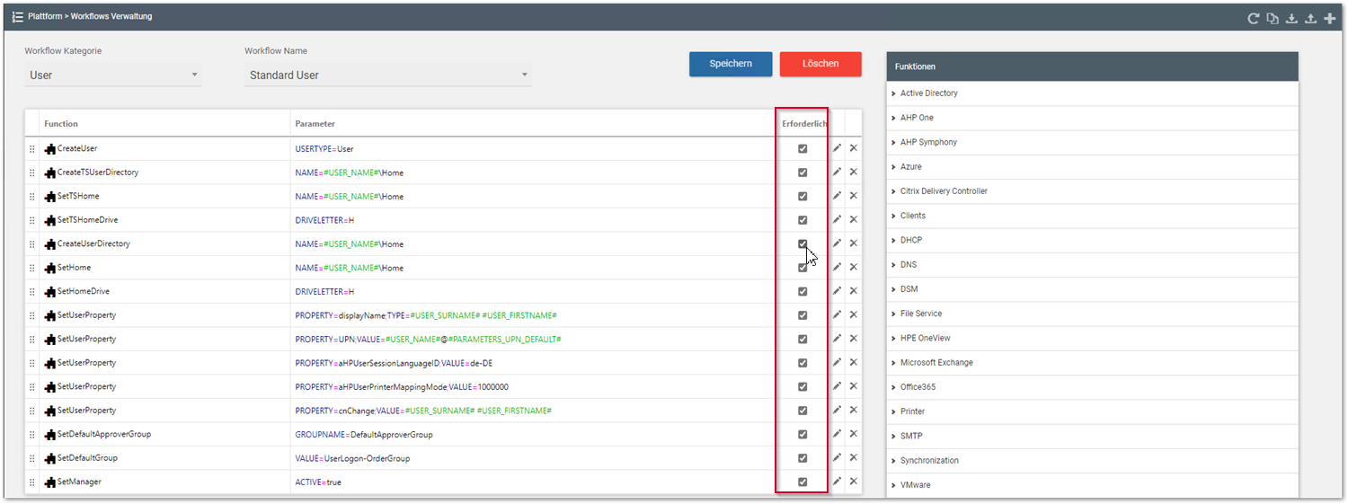Delete the SetManager row with X icon
Viewport: 1348px width, 504px height.
tap(854, 482)
